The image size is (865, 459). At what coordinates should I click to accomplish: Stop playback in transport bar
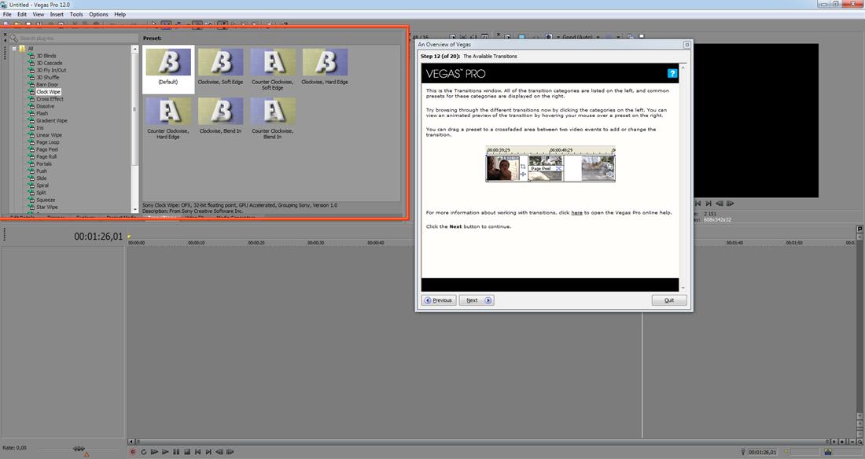click(187, 452)
